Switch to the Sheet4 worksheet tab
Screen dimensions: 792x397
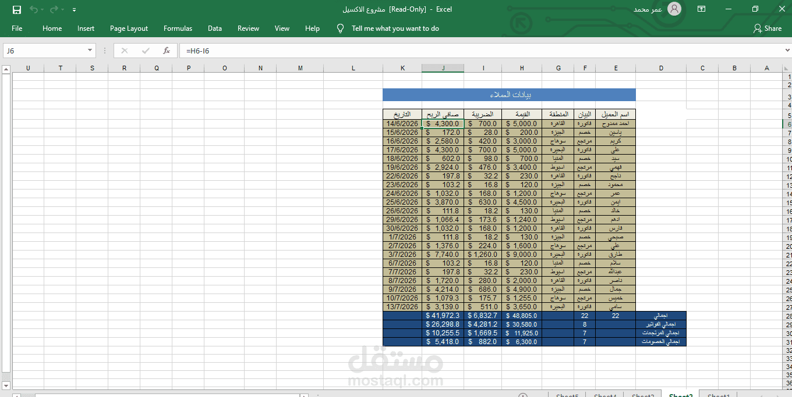click(x=605, y=395)
